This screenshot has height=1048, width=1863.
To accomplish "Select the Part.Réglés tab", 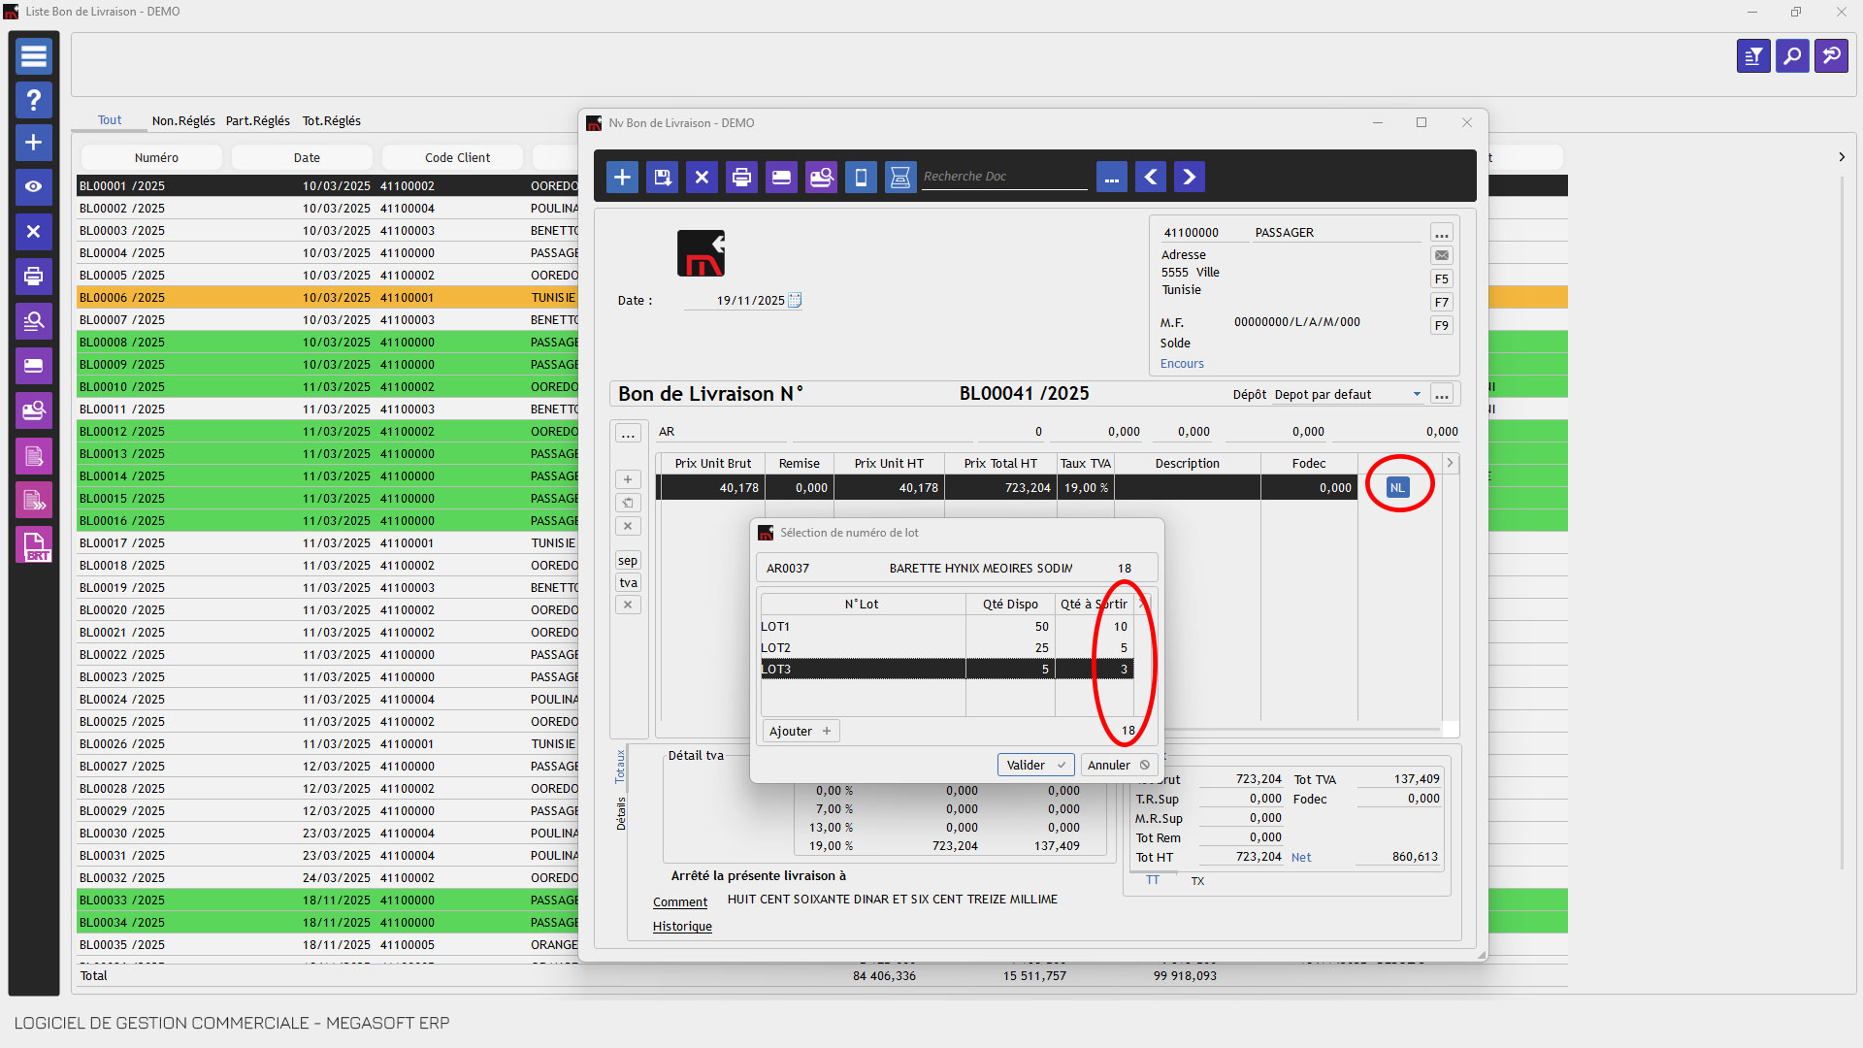I will [x=258, y=120].
